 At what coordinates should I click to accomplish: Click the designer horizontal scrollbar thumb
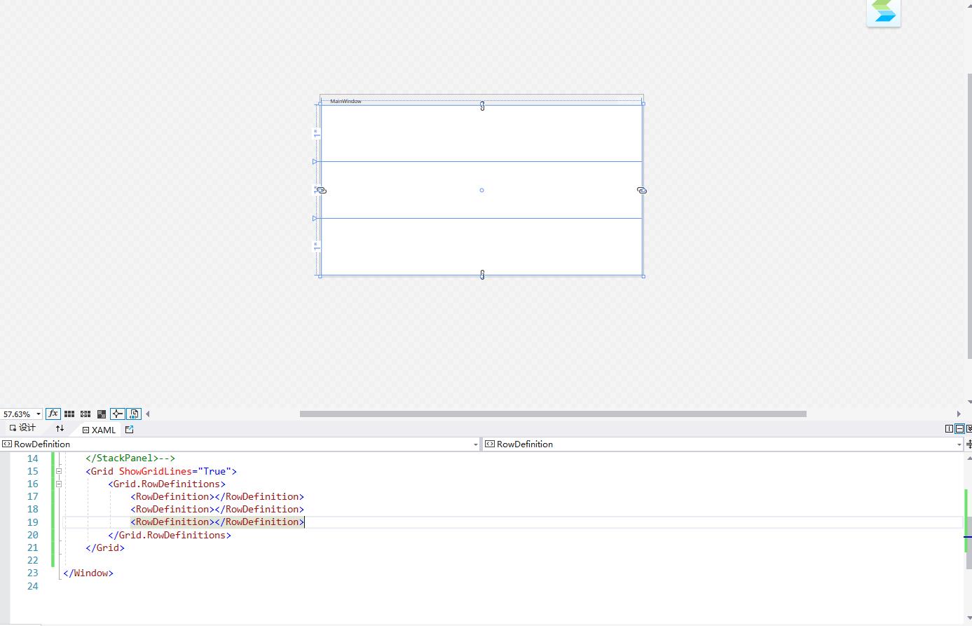click(553, 414)
